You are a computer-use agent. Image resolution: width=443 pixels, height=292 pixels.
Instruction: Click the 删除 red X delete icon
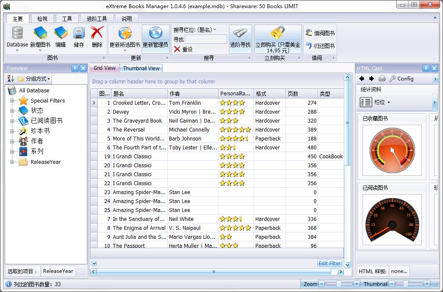click(x=97, y=33)
